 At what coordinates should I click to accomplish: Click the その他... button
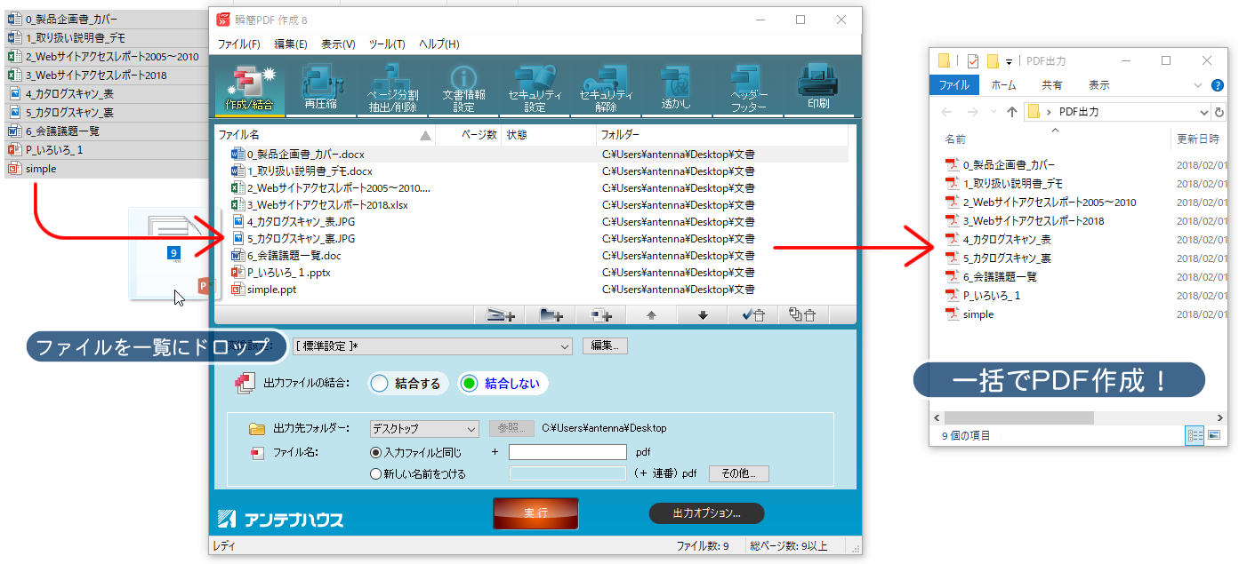click(x=738, y=474)
